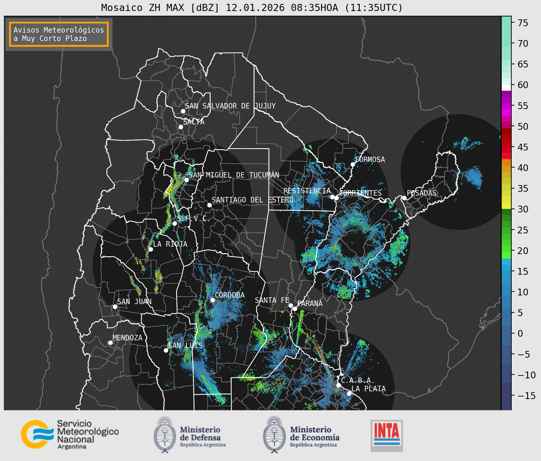Screen dimensions: 541x461
Task: Select the Santiago del Estero marker
Action: click(x=209, y=205)
